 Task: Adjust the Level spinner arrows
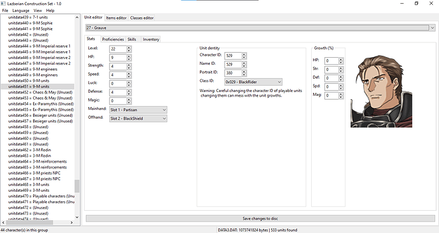(129, 49)
